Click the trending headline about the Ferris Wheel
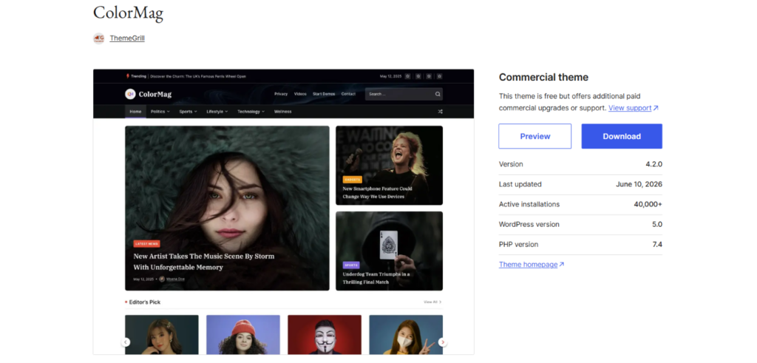This screenshot has height=363, width=757. [198, 76]
